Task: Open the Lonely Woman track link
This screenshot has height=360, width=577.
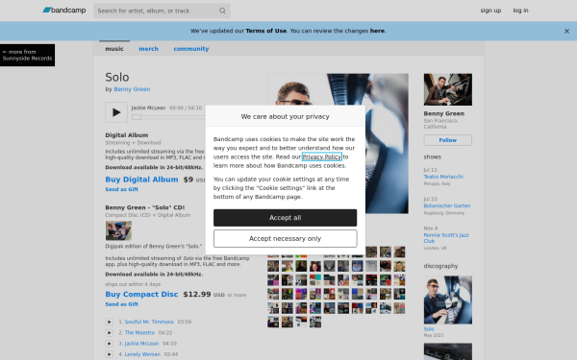Action: (142, 354)
